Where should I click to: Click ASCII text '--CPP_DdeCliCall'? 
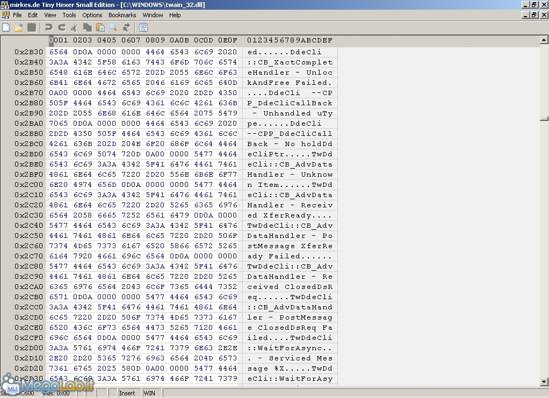pos(290,134)
